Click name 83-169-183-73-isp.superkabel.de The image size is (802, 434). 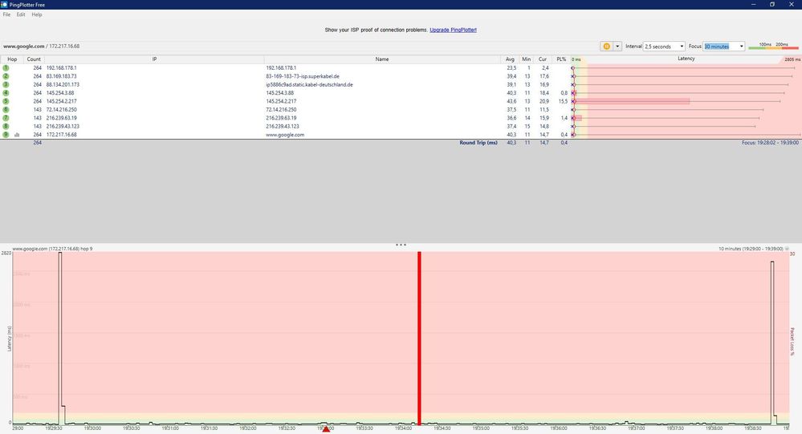click(x=303, y=76)
